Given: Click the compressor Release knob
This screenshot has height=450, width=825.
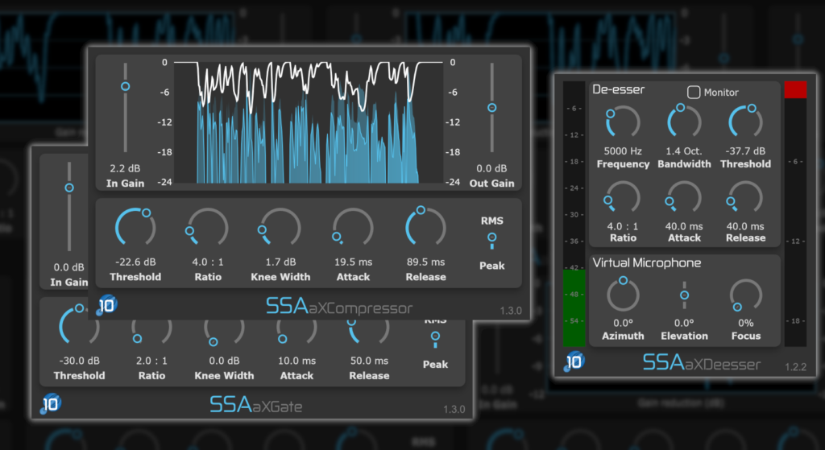Looking at the screenshot, I should (425, 227).
